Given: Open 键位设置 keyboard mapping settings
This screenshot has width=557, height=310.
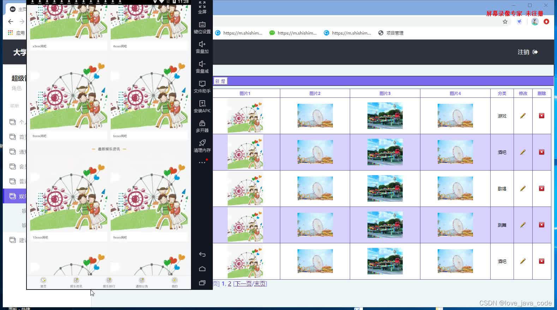Looking at the screenshot, I should (x=202, y=27).
